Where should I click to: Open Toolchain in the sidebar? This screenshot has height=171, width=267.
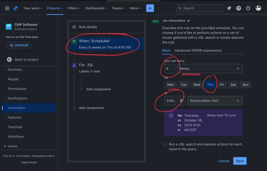(15, 127)
